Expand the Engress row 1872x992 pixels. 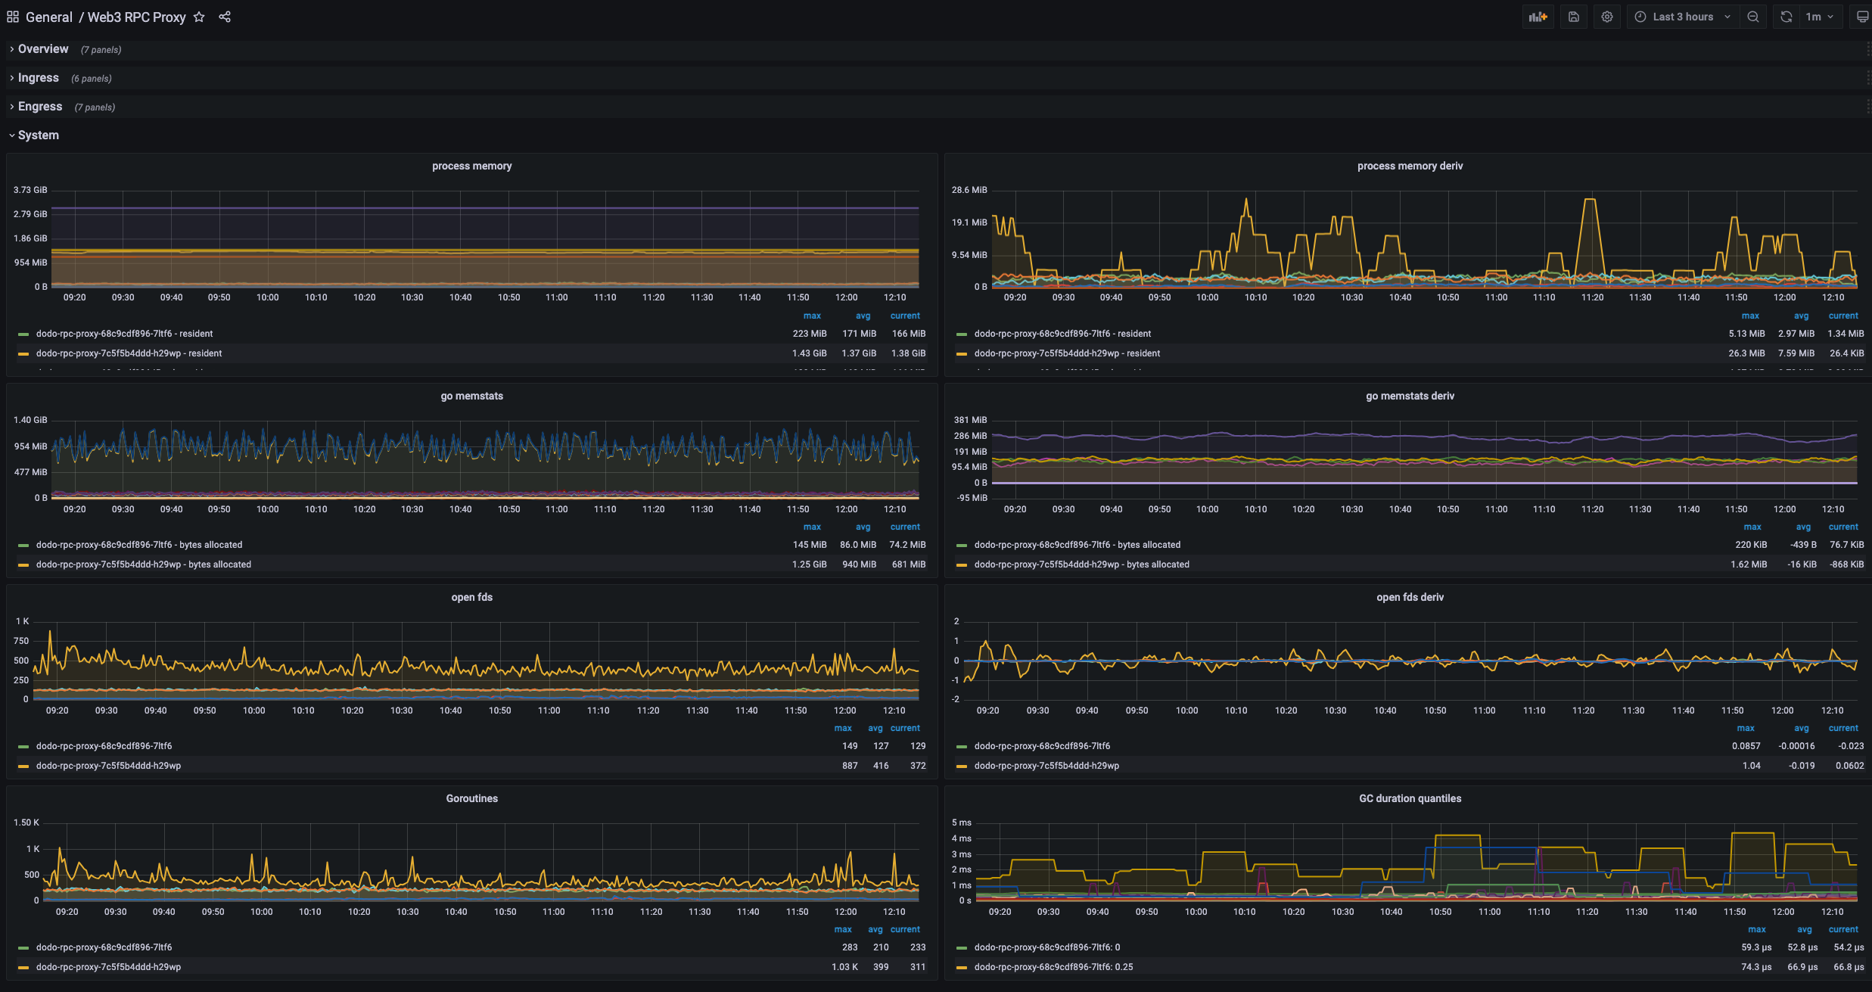point(40,107)
